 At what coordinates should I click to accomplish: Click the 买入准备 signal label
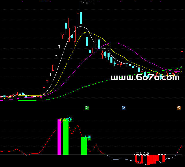pyautogui.click(x=143, y=154)
